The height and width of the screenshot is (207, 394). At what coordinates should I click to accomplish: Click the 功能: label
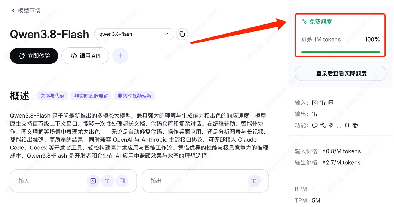302,125
